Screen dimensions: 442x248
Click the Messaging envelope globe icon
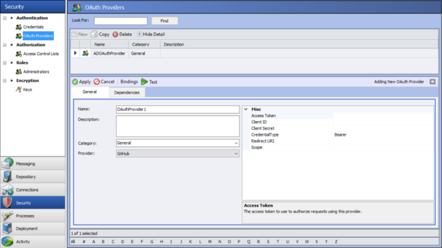[8, 163]
